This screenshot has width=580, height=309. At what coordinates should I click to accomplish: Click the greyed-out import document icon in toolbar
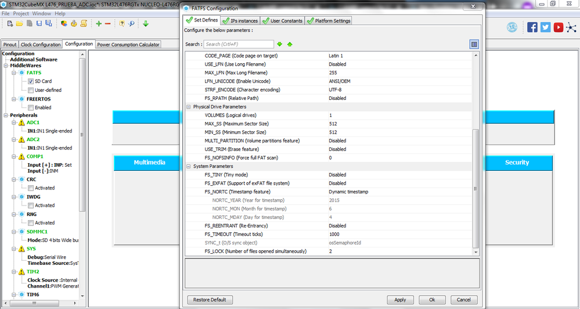coord(29,24)
